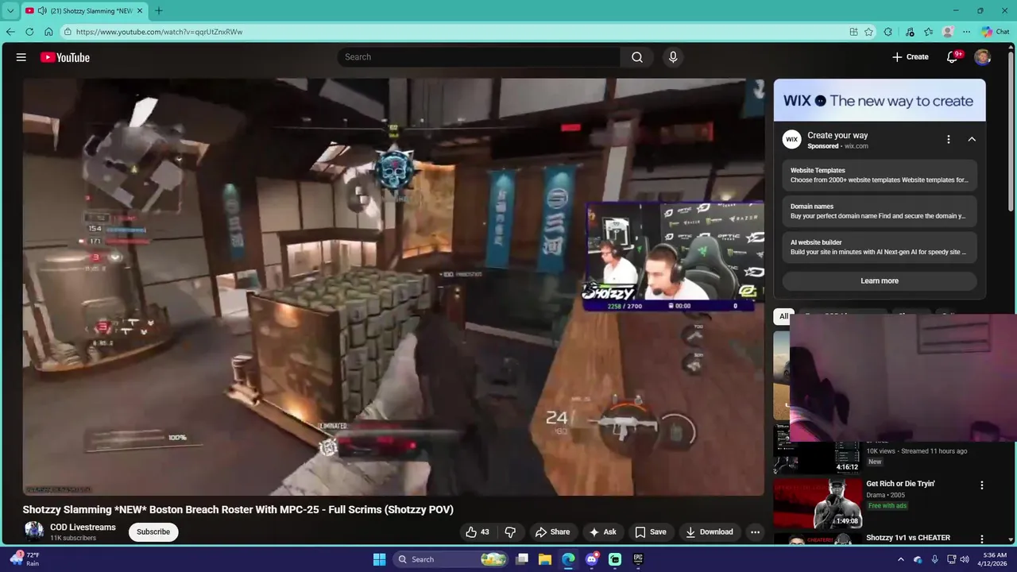This screenshot has width=1017, height=572.
Task: Open Task View on the taskbar
Action: click(522, 559)
